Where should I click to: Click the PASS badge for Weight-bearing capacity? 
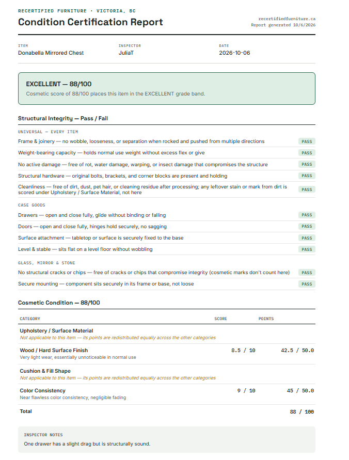[307, 153]
